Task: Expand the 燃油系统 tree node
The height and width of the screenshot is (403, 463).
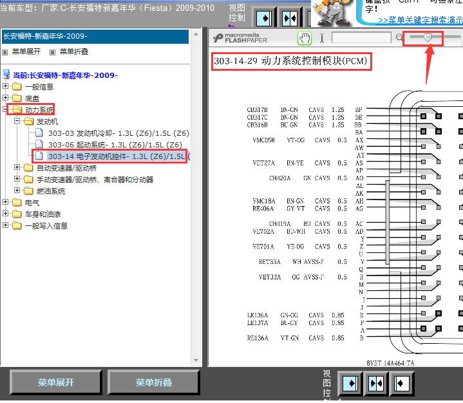Action: (17, 191)
